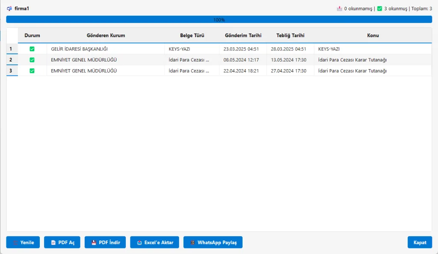Download using the PDF İndir disk icon
438x254 pixels.
pyautogui.click(x=94, y=242)
